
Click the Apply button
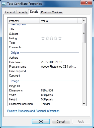pos(81,122)
